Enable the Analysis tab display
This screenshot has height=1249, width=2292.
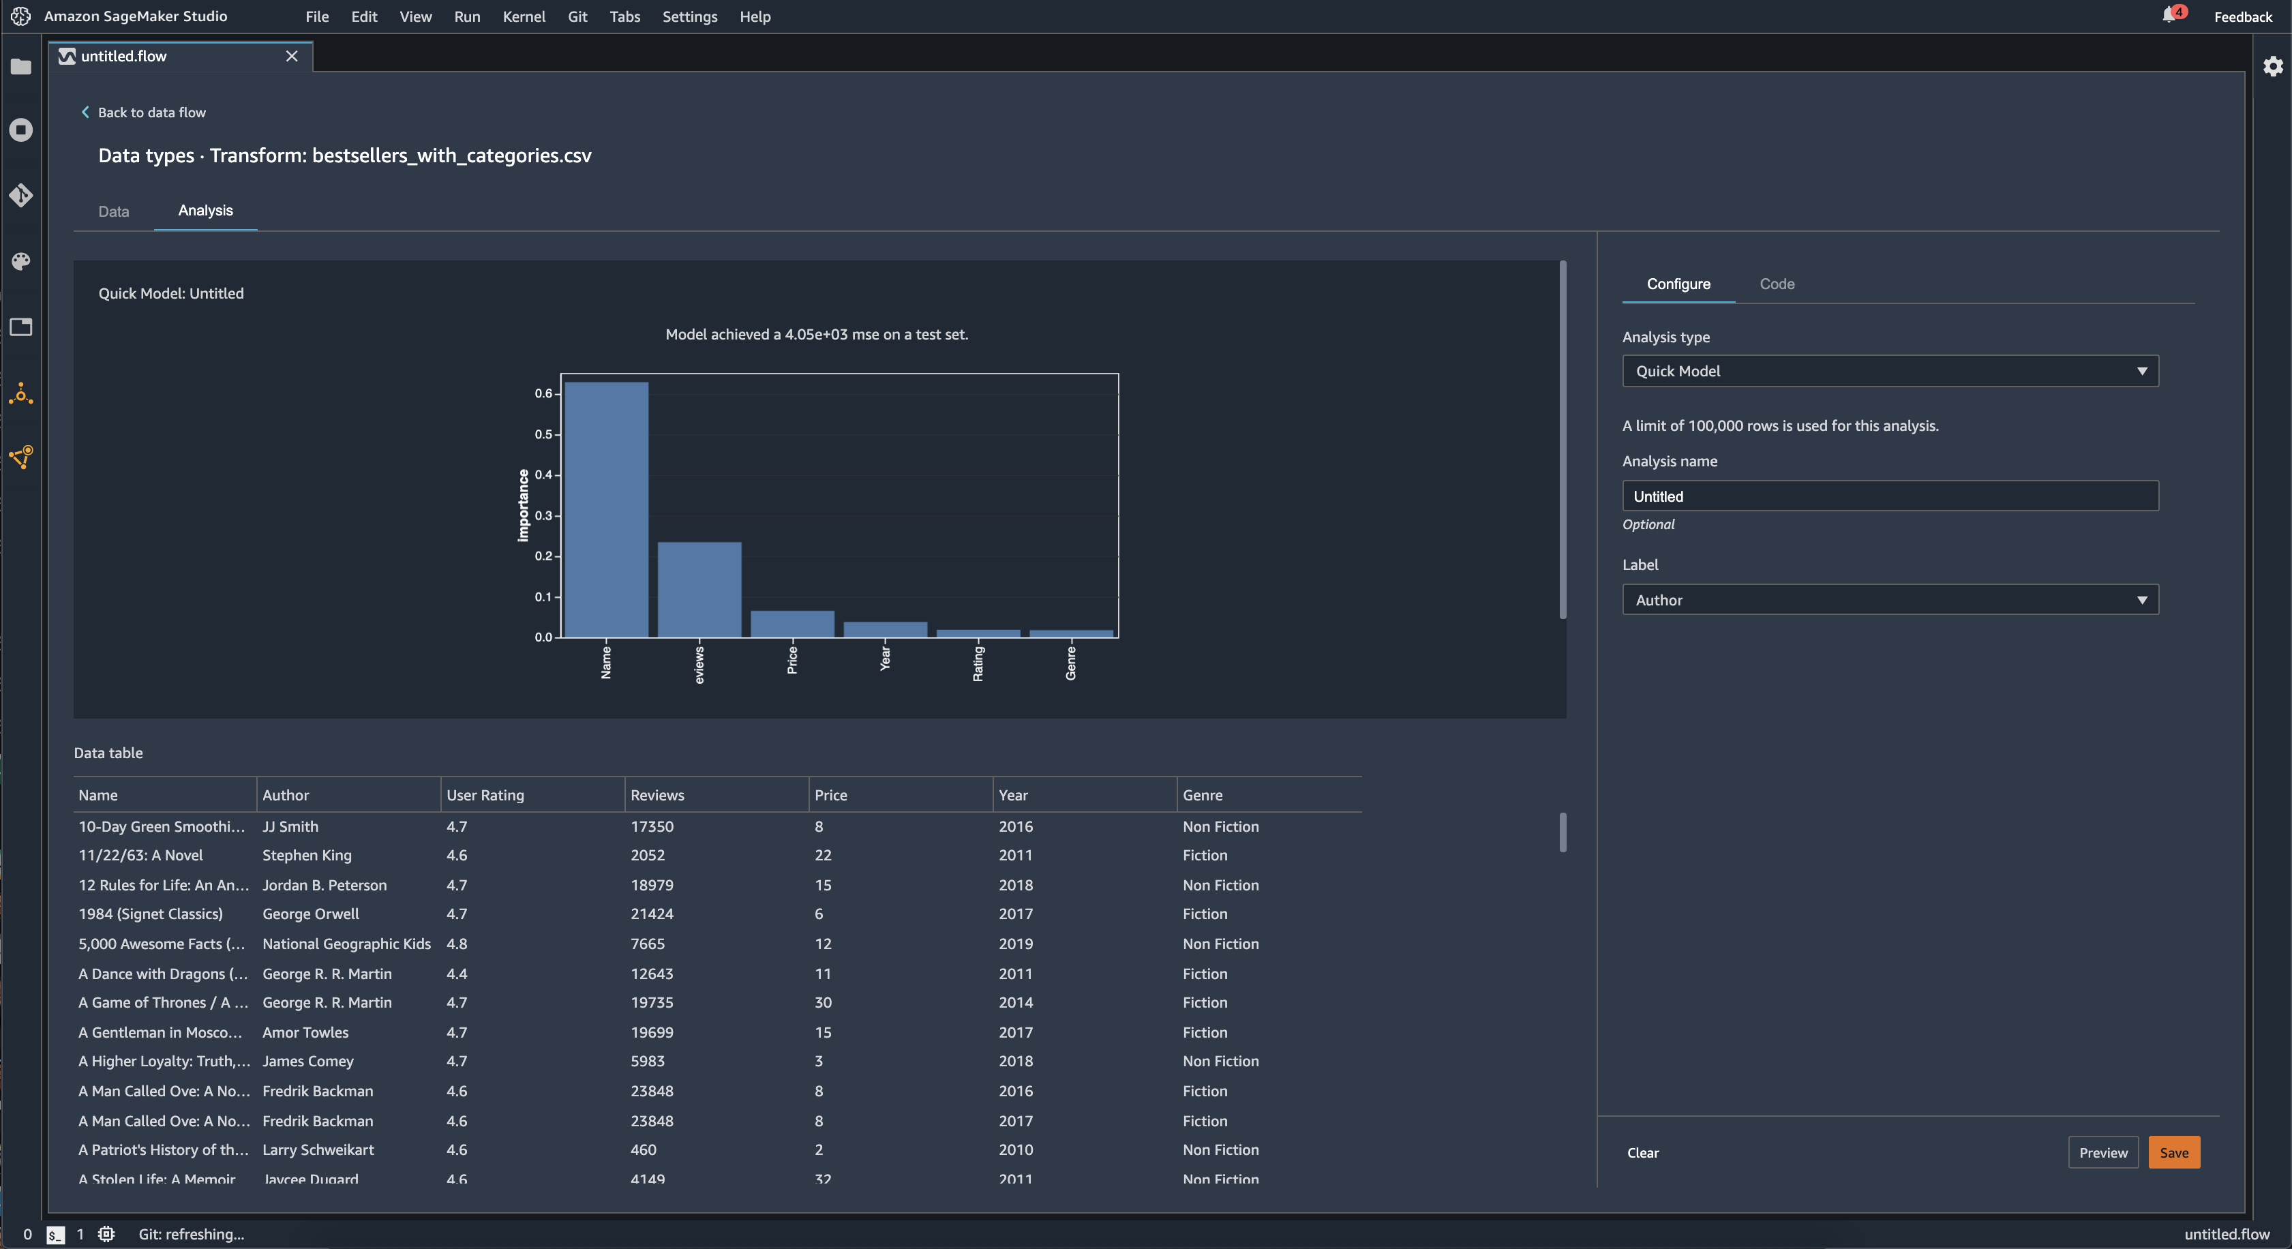tap(205, 208)
